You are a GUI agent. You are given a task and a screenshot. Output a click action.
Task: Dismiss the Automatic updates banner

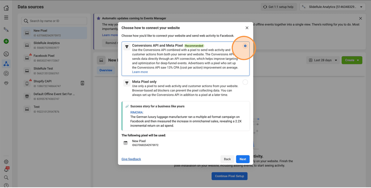point(360,18)
